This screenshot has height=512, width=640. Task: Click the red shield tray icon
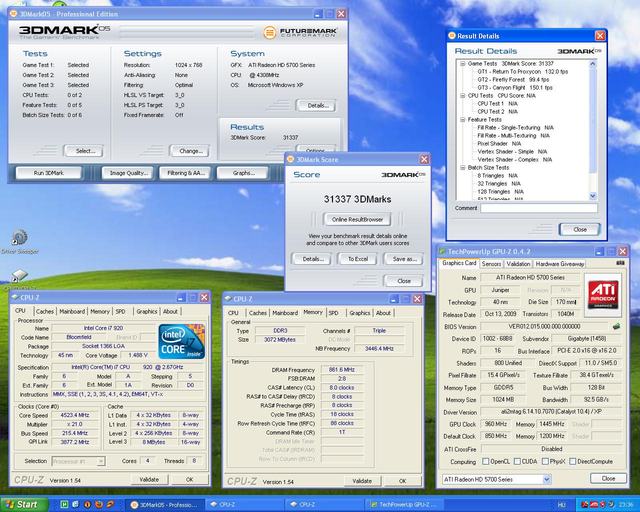pos(602,504)
